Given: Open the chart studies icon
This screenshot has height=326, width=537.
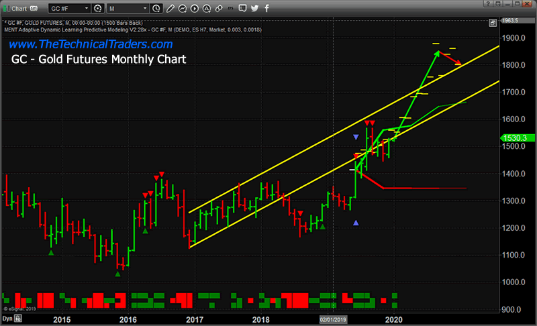Looking at the screenshot, I should [x=183, y=8].
